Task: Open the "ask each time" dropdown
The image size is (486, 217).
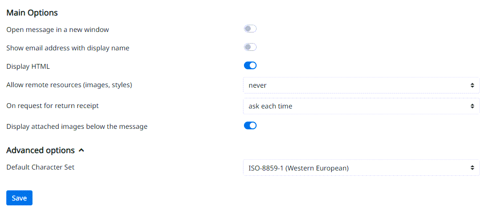Action: coord(361,106)
